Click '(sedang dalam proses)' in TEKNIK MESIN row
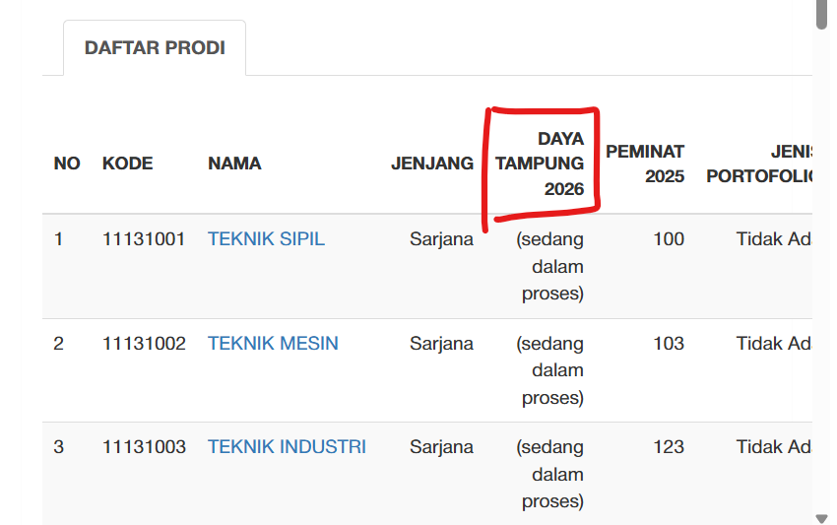The image size is (837, 525). point(549,370)
